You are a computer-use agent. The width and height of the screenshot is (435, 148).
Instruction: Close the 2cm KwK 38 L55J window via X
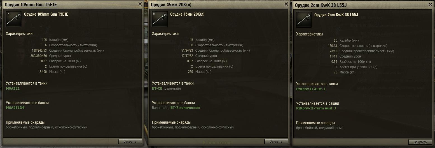[x=430, y=5]
